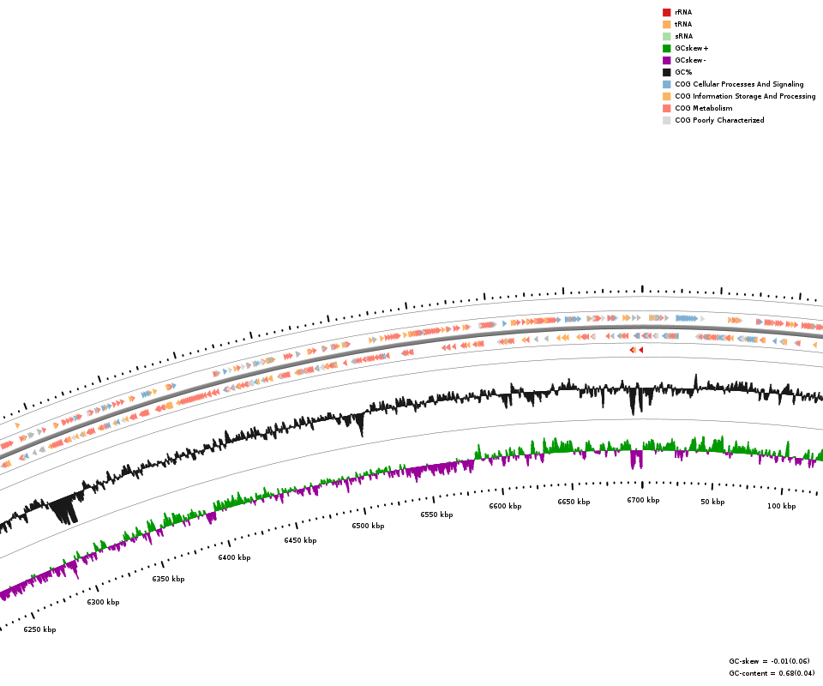Select the light green sRNA legend swatch

coord(666,37)
